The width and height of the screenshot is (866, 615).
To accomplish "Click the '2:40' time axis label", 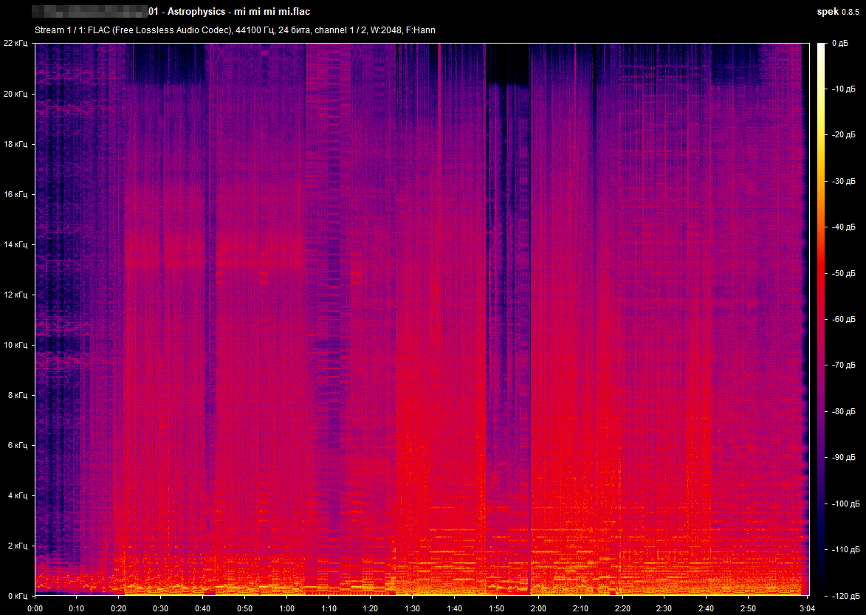I will coord(707,608).
